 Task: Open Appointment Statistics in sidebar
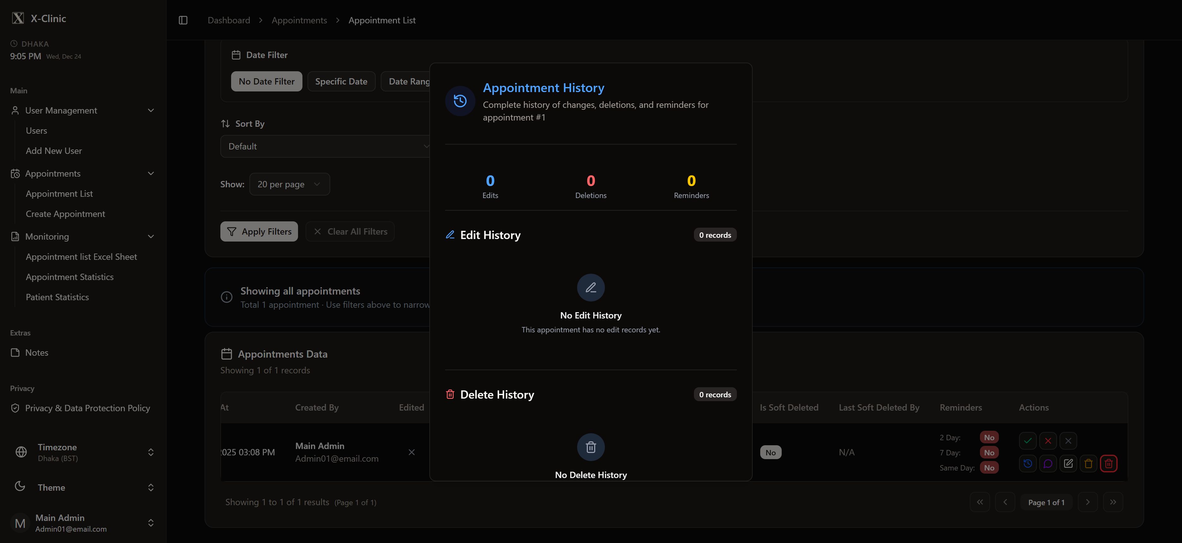(70, 277)
